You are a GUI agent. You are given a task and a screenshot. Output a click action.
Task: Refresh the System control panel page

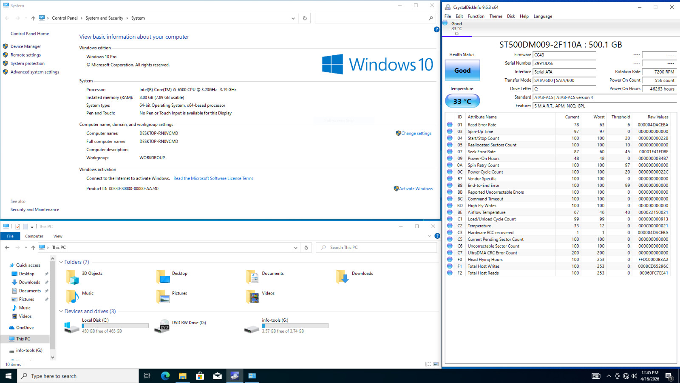pyautogui.click(x=305, y=18)
